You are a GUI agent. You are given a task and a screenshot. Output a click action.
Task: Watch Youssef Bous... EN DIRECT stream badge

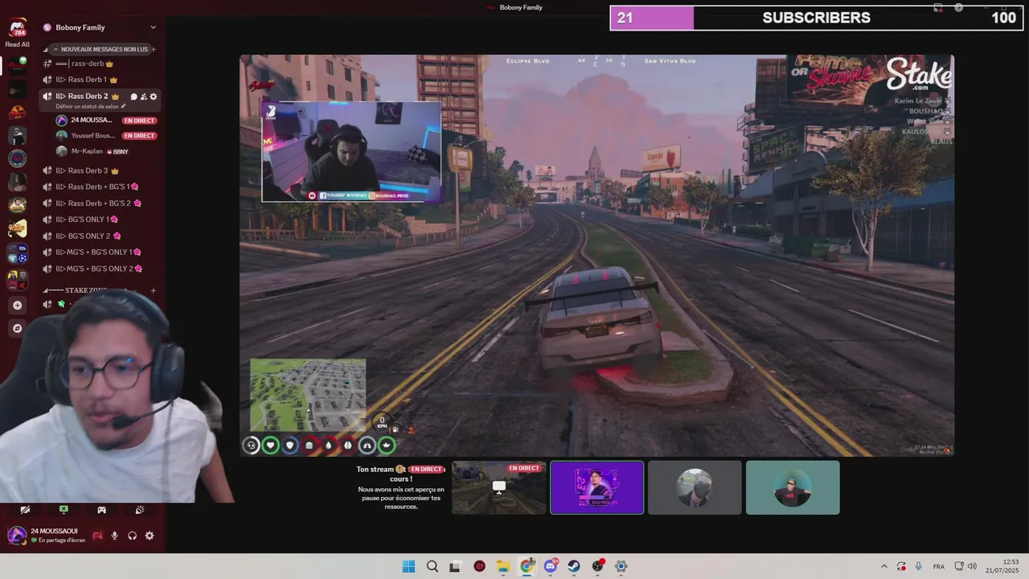point(139,136)
